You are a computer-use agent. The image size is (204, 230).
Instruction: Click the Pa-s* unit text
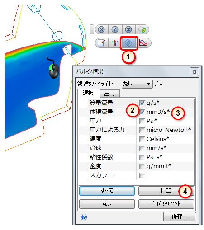pos(155,157)
